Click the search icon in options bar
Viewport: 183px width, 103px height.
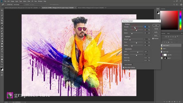pos(174,5)
